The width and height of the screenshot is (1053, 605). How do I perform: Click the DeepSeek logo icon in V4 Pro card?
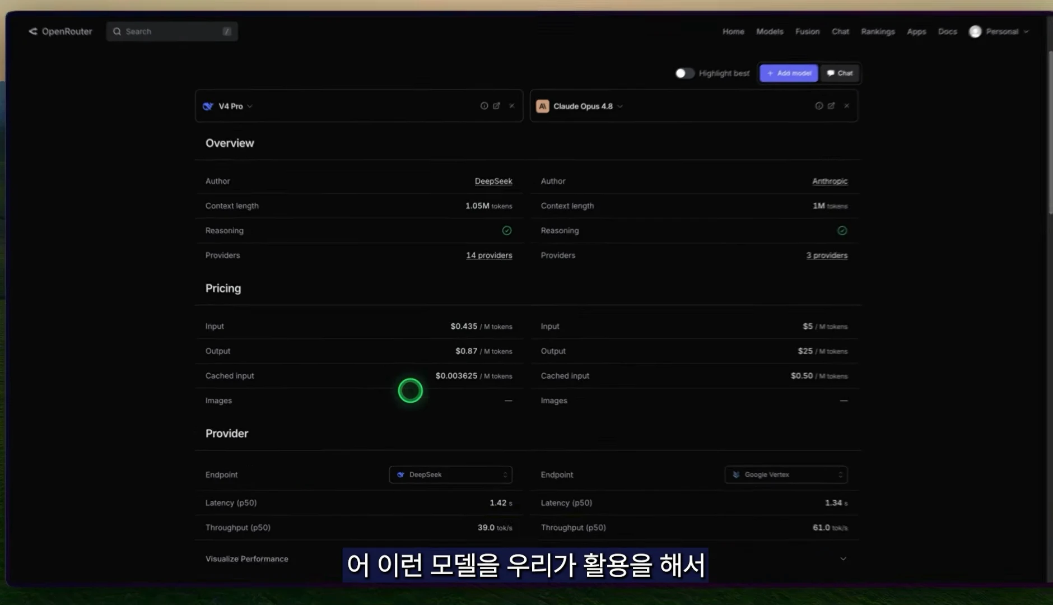point(208,106)
